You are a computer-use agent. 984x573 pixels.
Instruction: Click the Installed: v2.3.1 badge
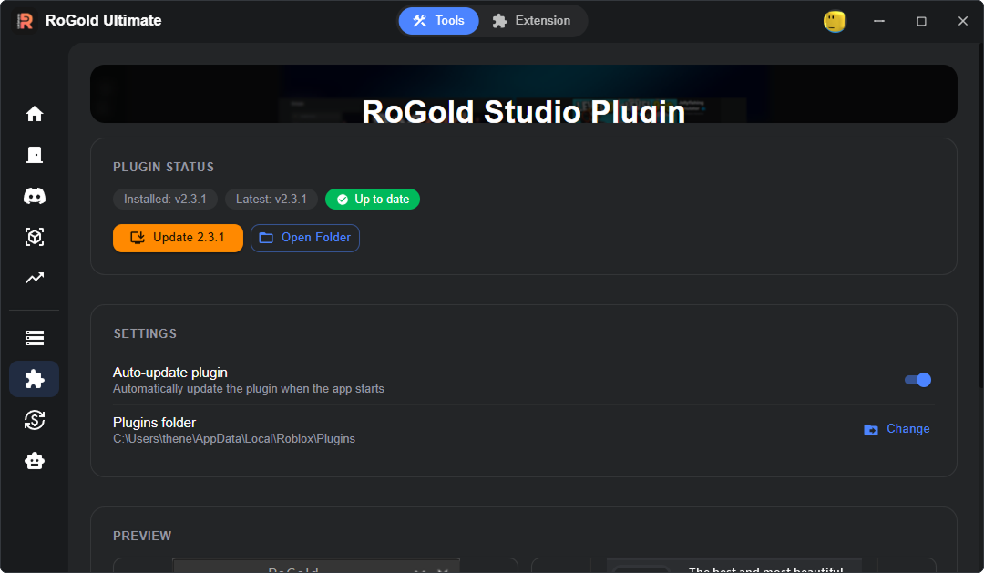pyautogui.click(x=165, y=199)
